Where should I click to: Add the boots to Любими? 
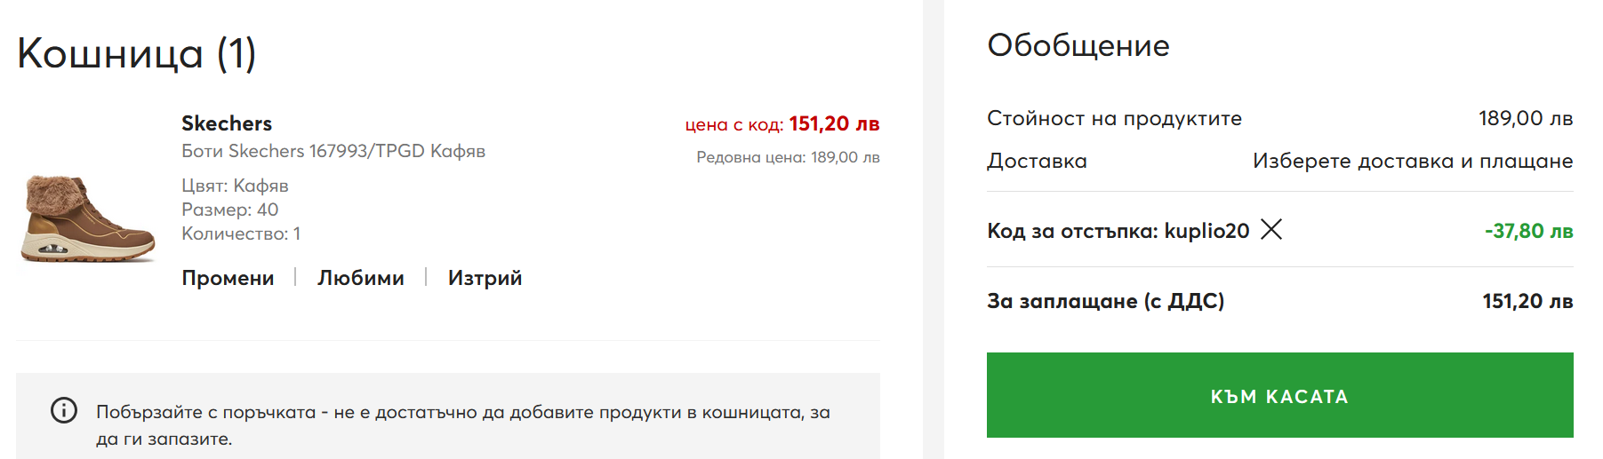pos(361,278)
